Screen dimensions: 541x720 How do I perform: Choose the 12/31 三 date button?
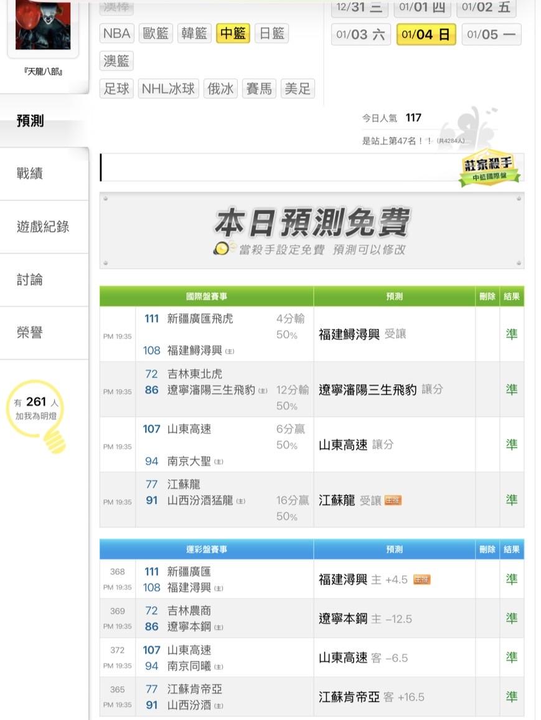pyautogui.click(x=359, y=8)
